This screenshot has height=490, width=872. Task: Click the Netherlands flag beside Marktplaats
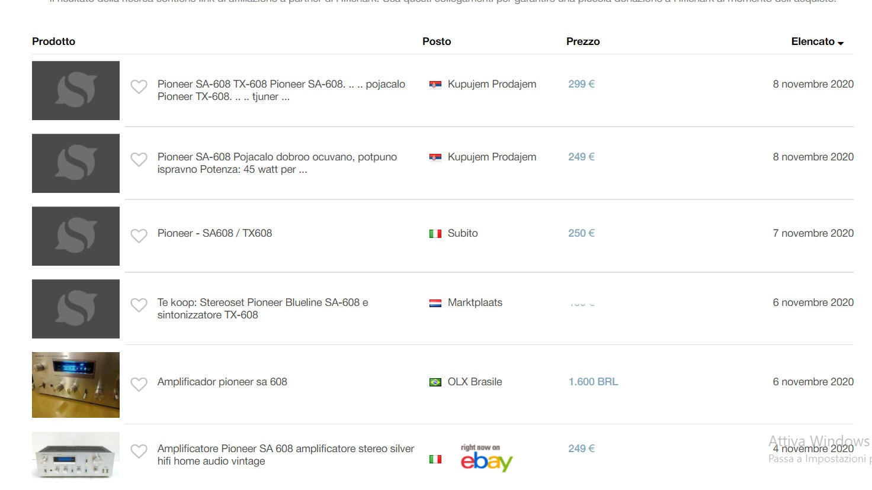click(x=435, y=303)
